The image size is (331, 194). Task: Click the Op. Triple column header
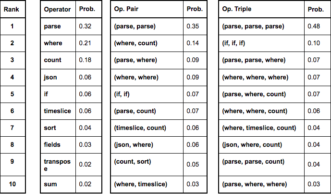coord(261,9)
